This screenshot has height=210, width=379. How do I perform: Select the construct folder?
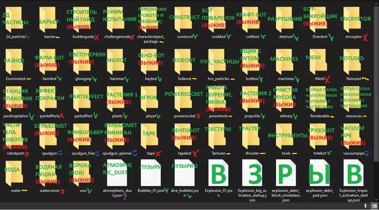tap(184, 20)
